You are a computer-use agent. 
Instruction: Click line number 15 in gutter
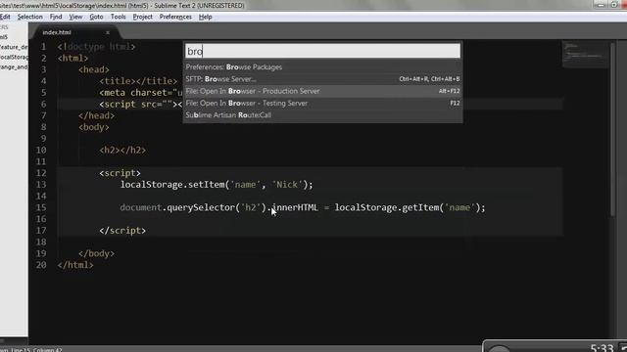[41, 207]
